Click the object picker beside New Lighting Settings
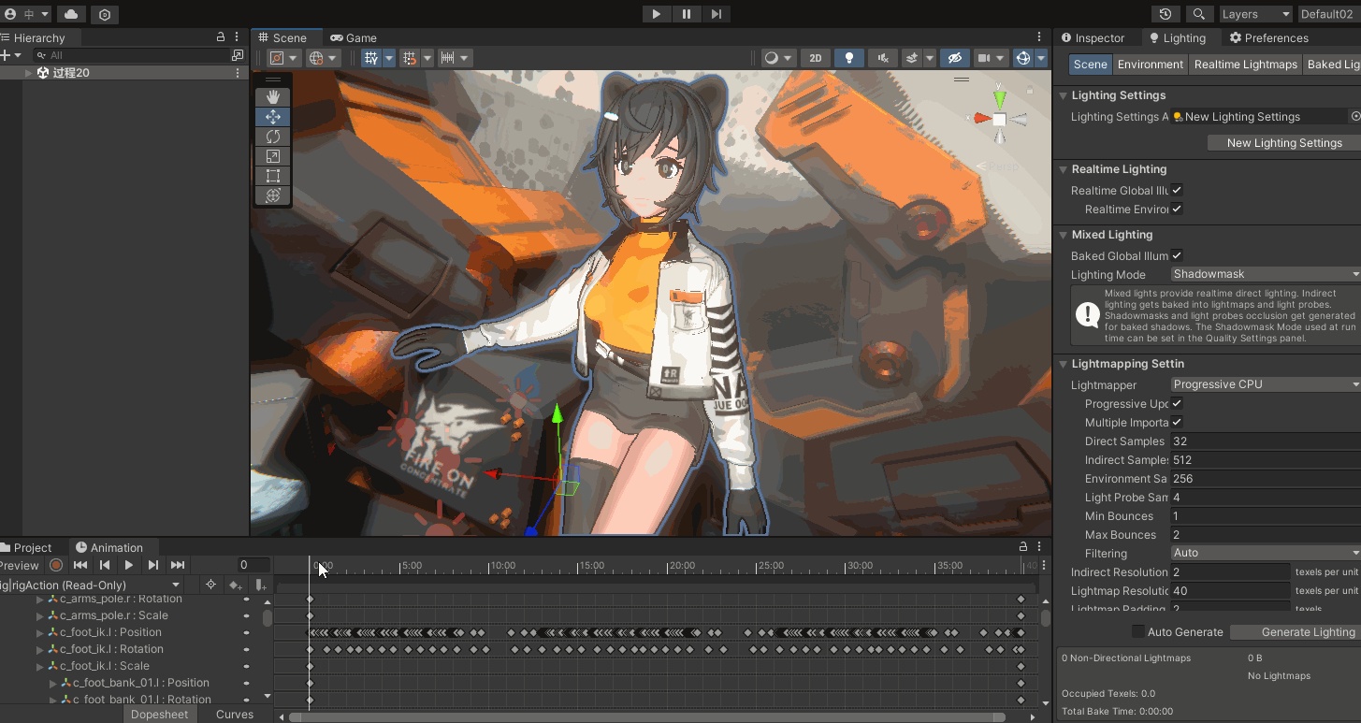 1355,117
